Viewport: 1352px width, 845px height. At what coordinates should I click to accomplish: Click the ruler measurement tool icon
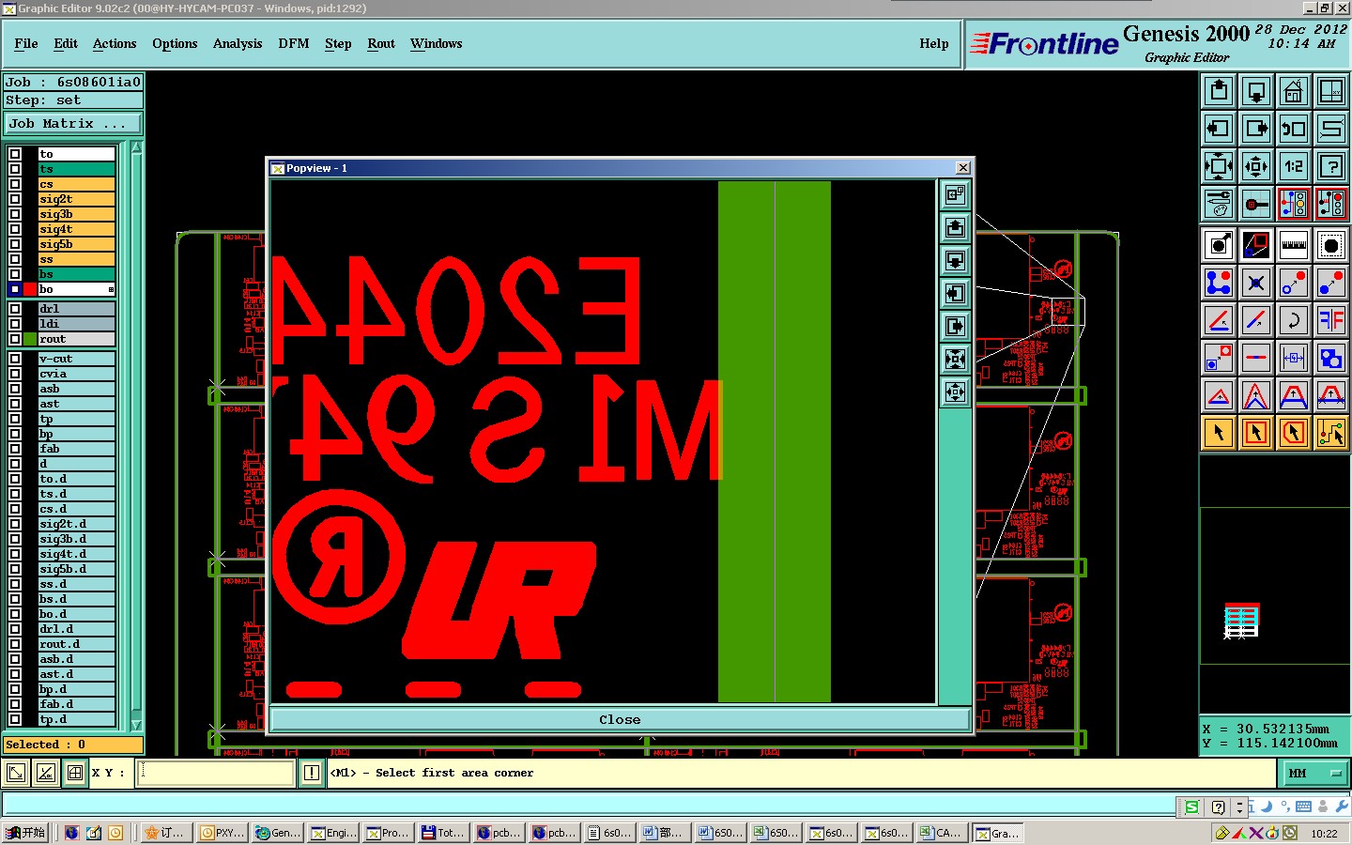tap(1294, 245)
